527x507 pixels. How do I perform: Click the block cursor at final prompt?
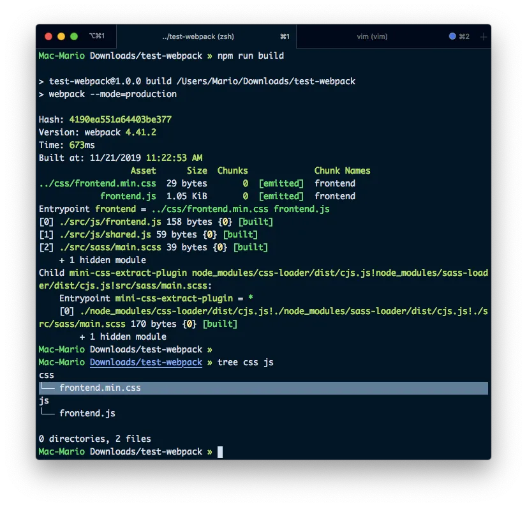[x=220, y=452]
